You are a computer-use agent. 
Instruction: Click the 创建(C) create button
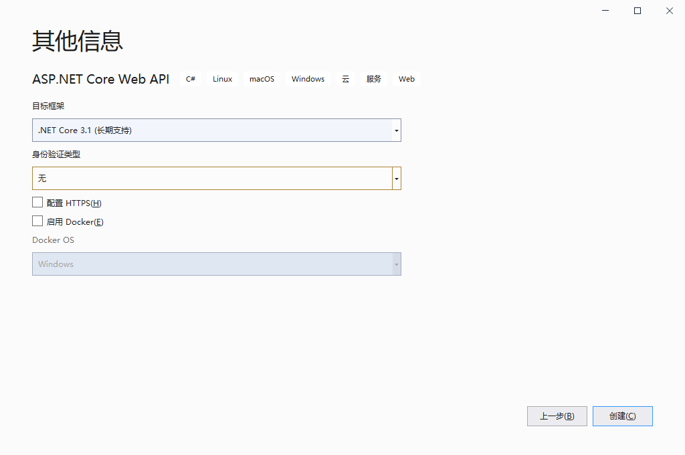623,416
